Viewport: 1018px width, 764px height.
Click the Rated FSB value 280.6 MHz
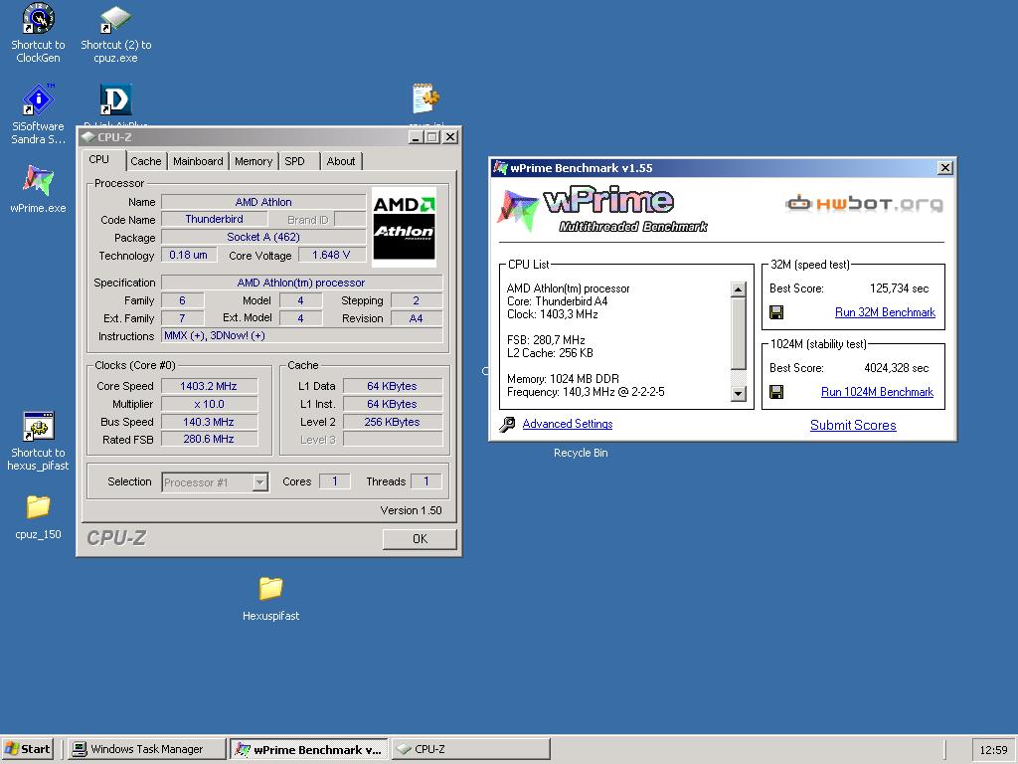coord(209,439)
